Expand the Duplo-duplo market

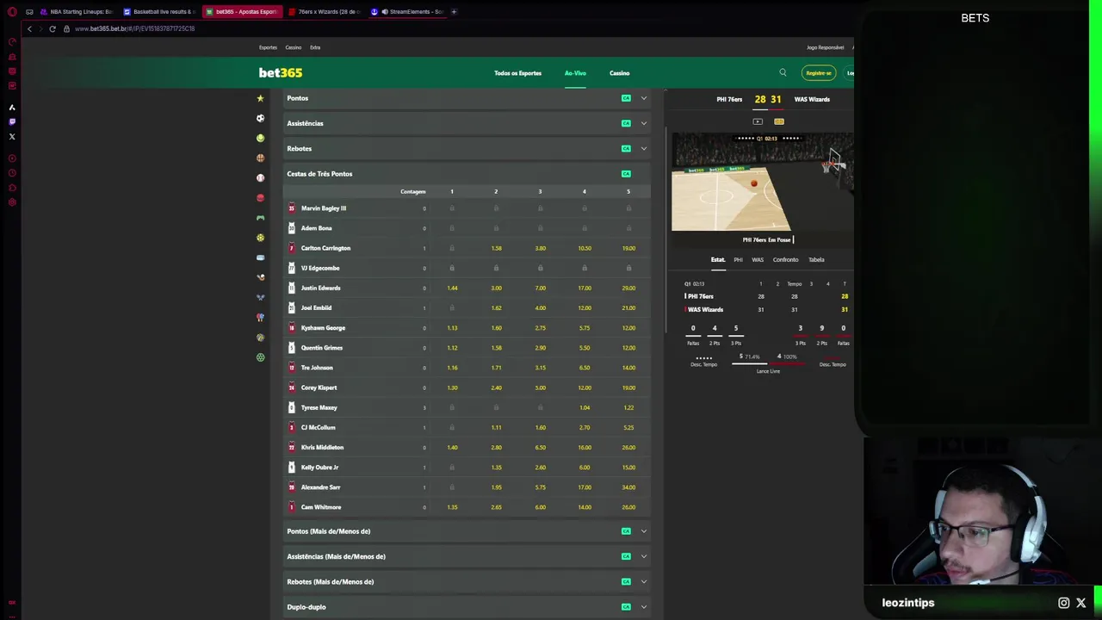tap(466, 607)
